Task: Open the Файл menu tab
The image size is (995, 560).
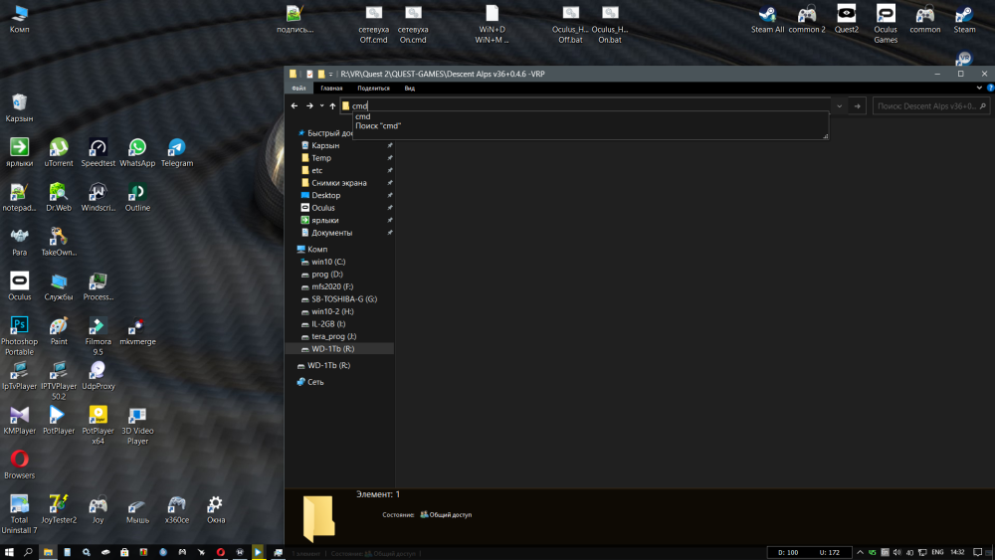Action: point(298,89)
